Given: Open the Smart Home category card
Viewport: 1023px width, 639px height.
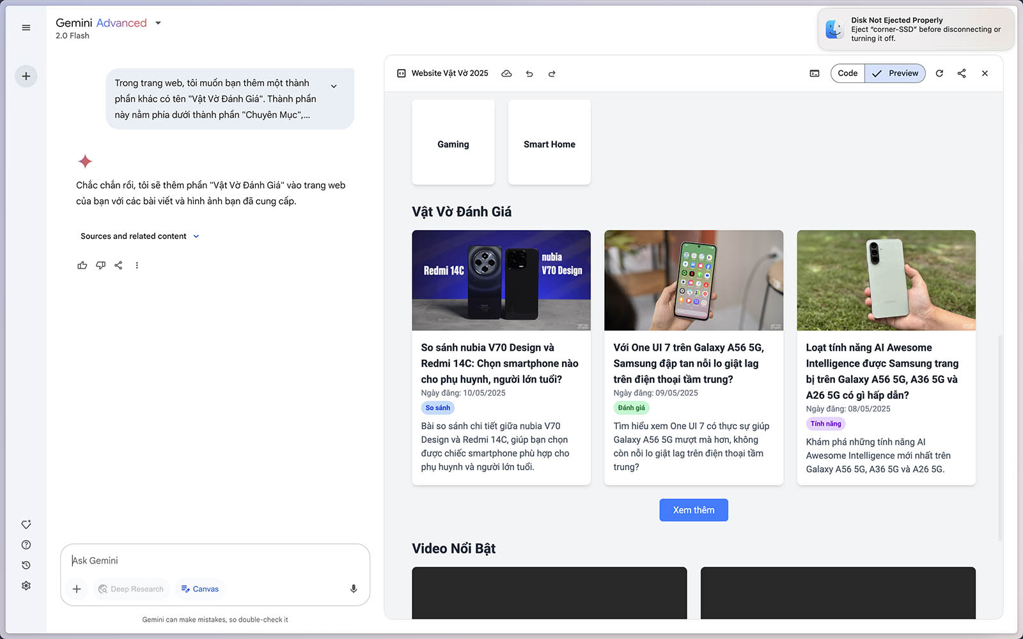Looking at the screenshot, I should tap(549, 144).
